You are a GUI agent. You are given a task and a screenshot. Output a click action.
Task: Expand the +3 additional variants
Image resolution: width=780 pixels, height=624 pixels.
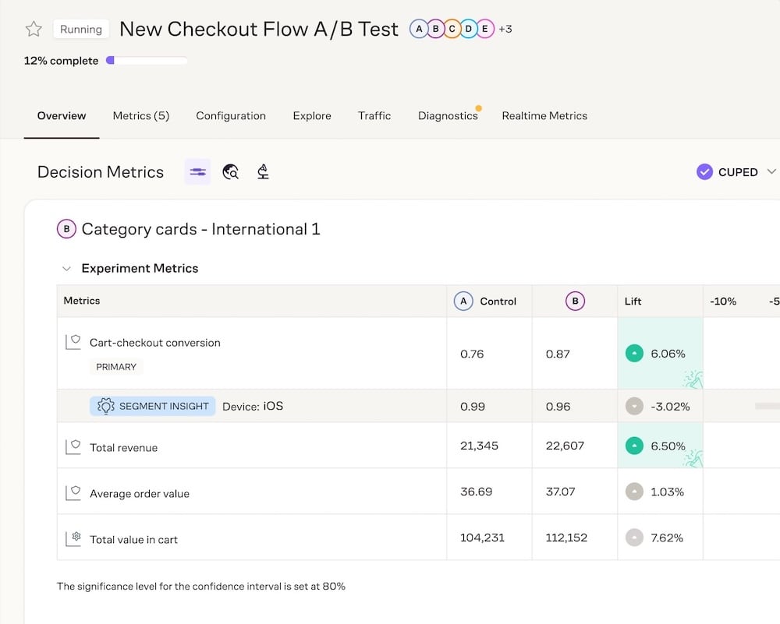(x=505, y=30)
